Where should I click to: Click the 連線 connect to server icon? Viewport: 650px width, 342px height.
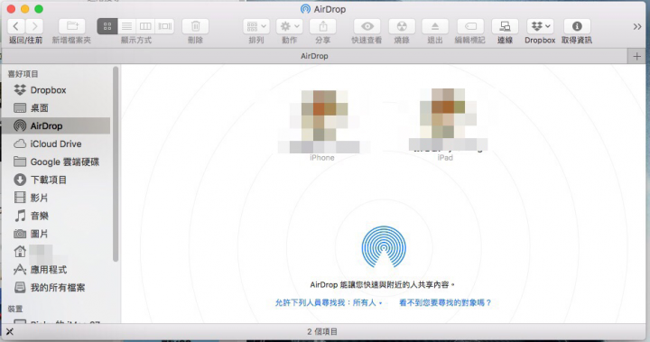[505, 26]
